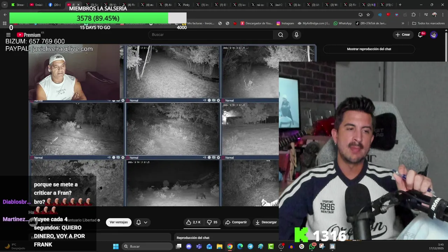The width and height of the screenshot is (448, 252).
Task: Switch to the Facebook (20+) tab
Action: (55, 5)
